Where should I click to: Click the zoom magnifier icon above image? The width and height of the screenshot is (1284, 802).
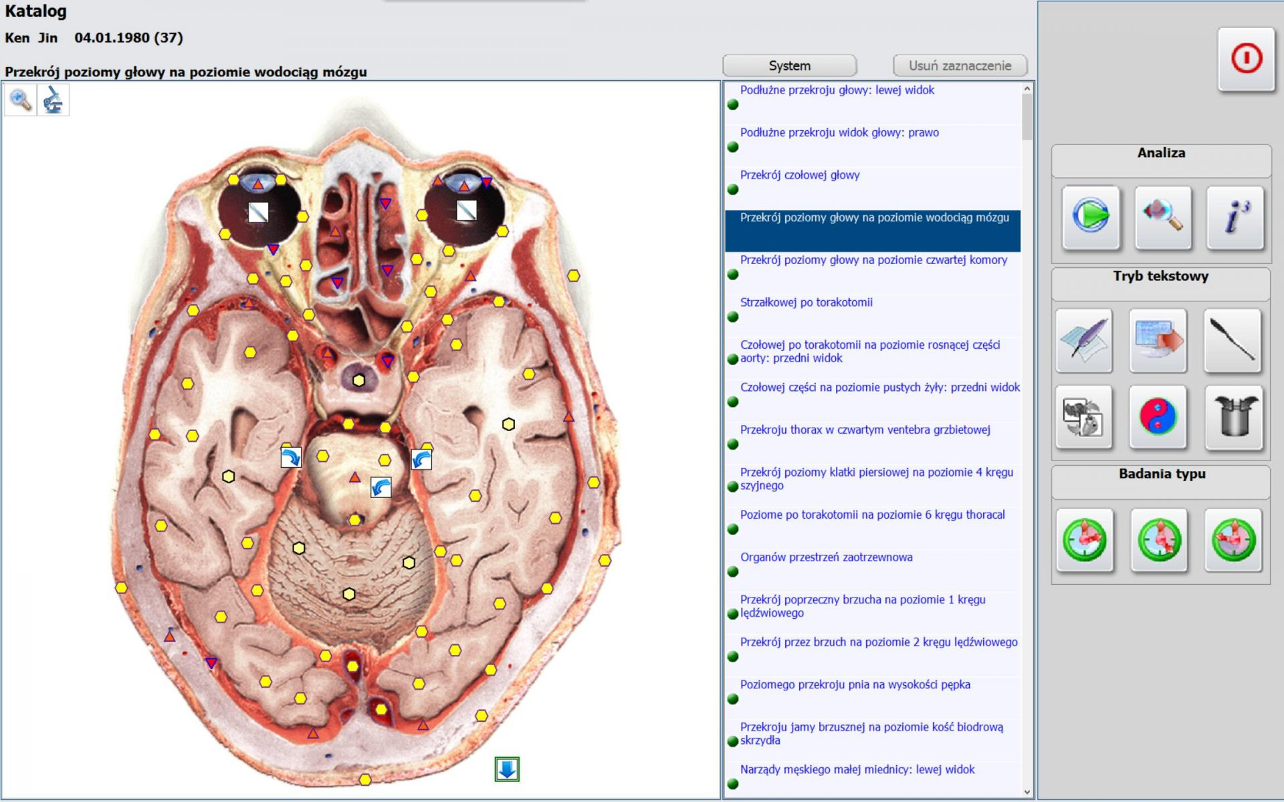(21, 101)
